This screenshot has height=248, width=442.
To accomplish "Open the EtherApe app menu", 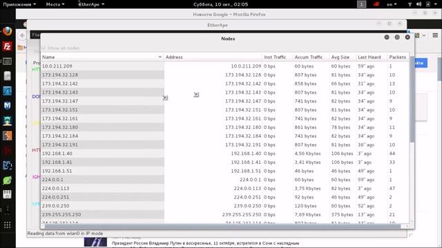I will pyautogui.click(x=91, y=4).
